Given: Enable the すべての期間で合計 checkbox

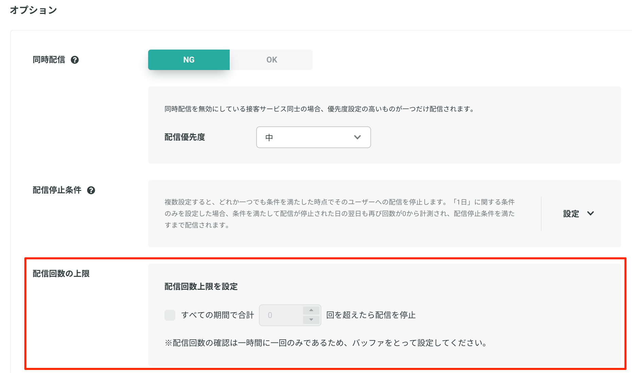Looking at the screenshot, I should point(170,315).
